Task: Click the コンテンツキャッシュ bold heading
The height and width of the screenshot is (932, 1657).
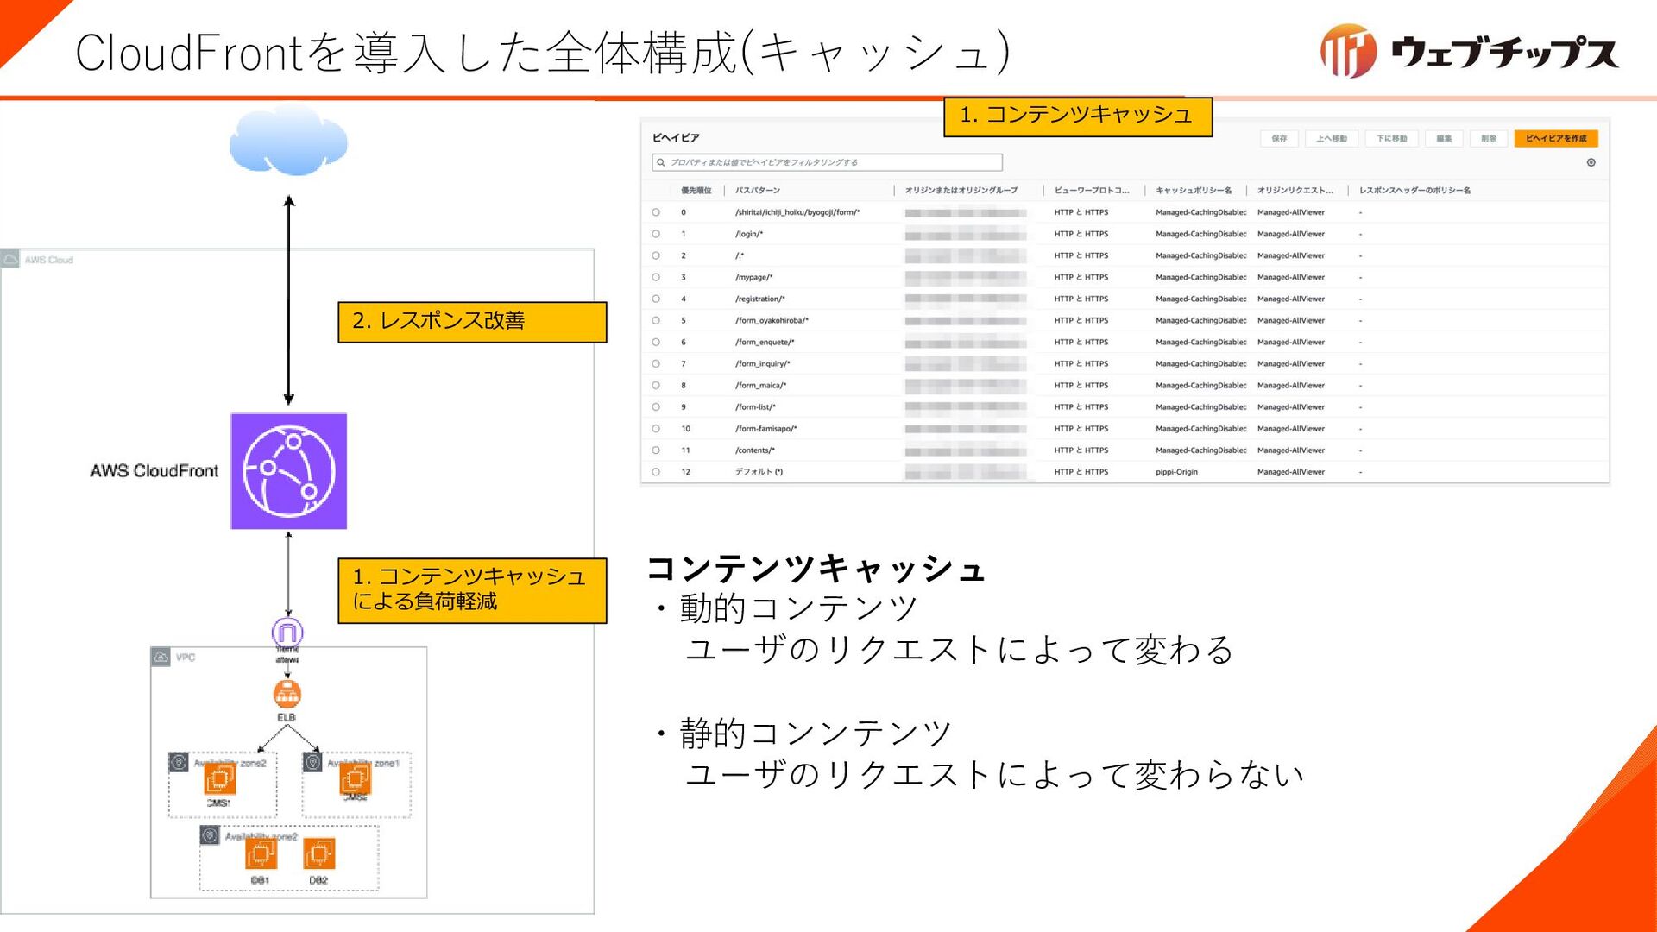Action: pos(816,568)
